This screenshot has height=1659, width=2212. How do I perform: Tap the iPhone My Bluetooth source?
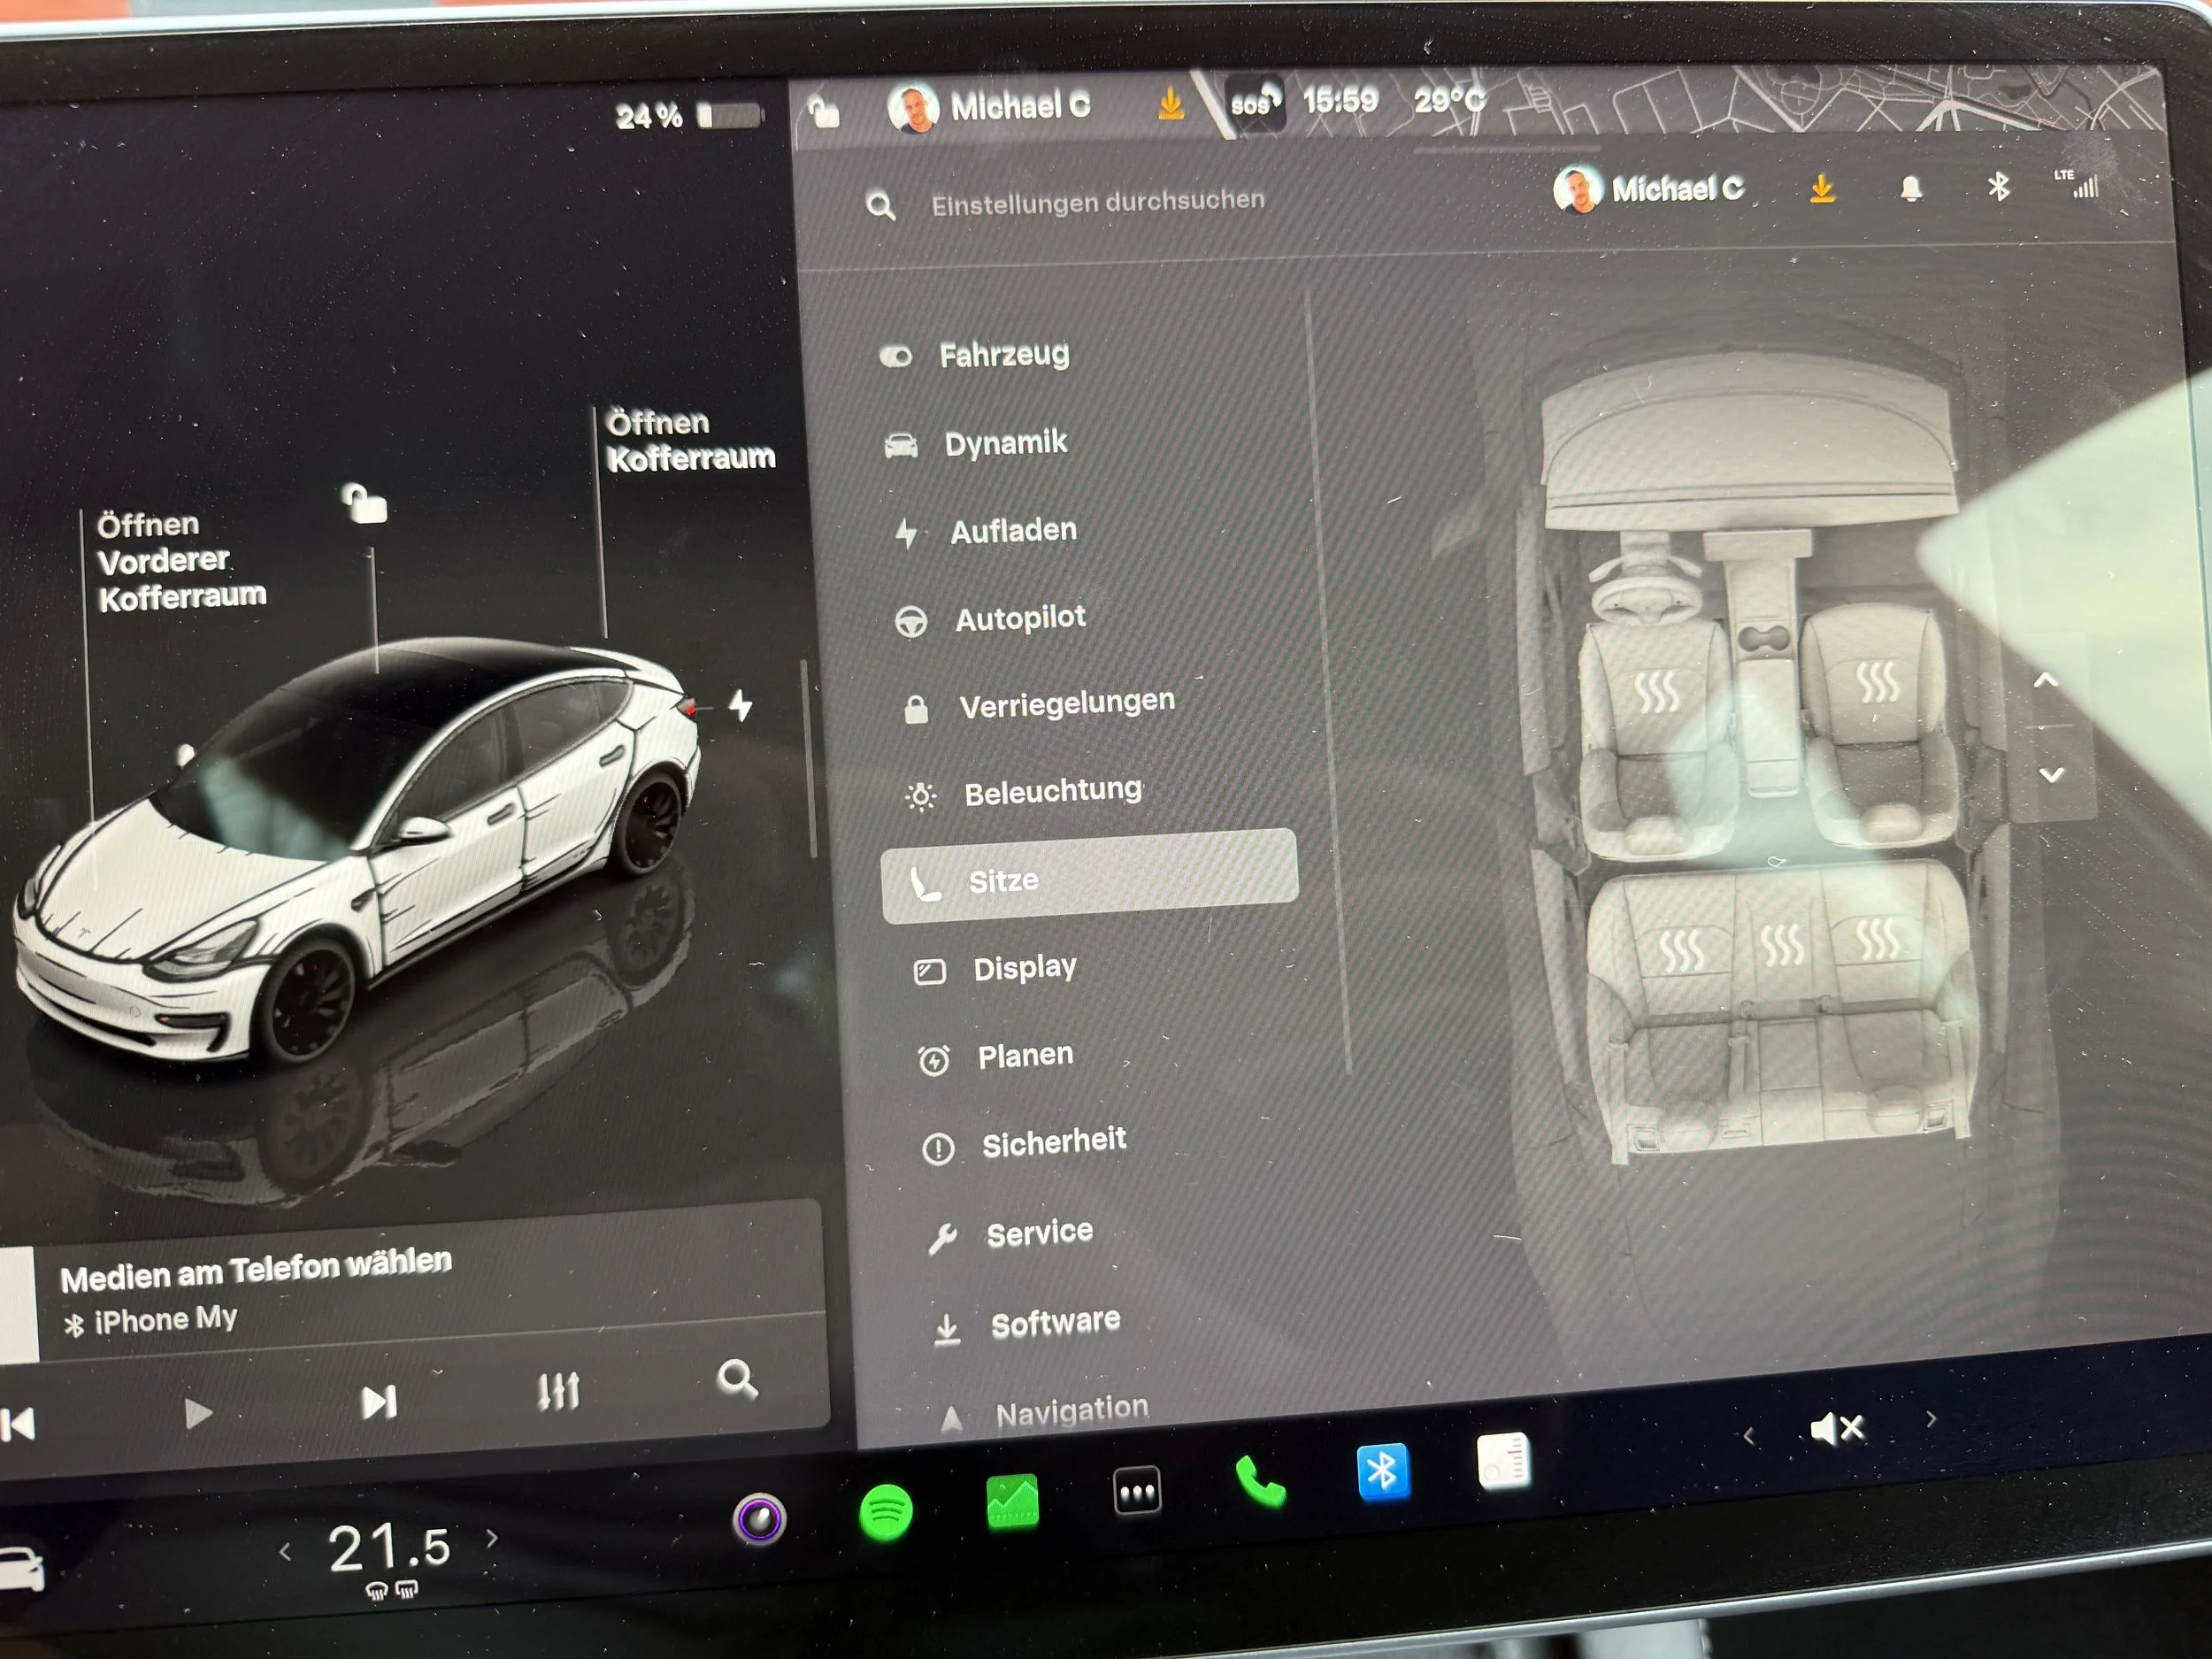(151, 1320)
